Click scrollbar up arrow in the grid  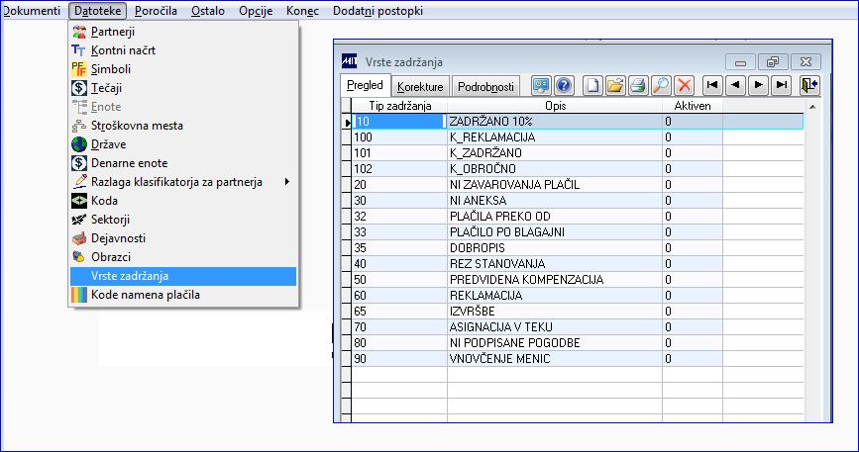click(812, 107)
